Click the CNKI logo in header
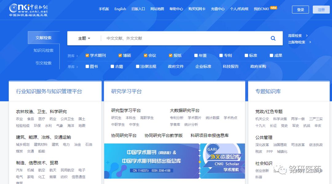332x184 pixels. 28,10
